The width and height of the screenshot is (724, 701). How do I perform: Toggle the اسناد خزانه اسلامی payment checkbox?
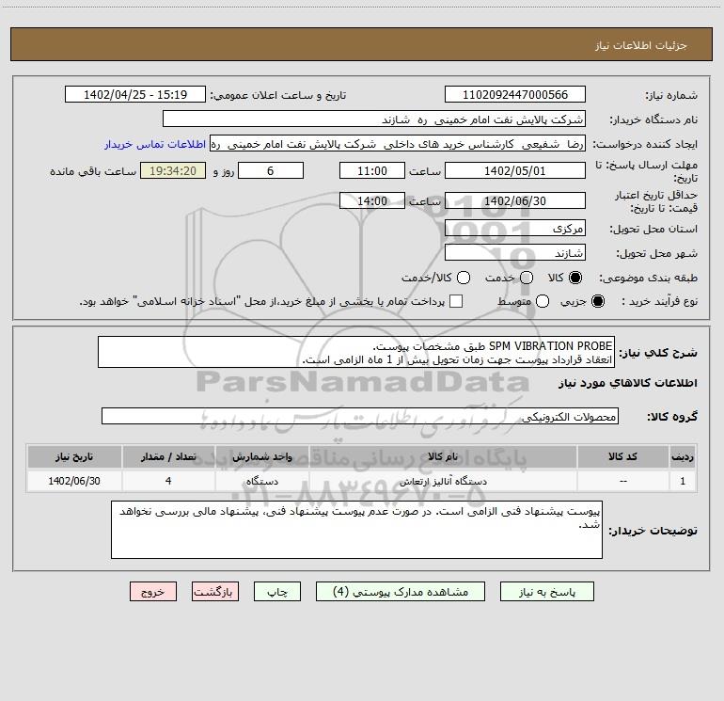(x=456, y=301)
